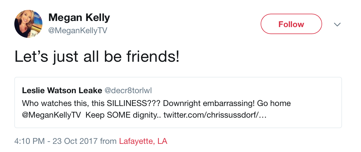Select the tweet text Let's just all be friends!

(x=97, y=57)
